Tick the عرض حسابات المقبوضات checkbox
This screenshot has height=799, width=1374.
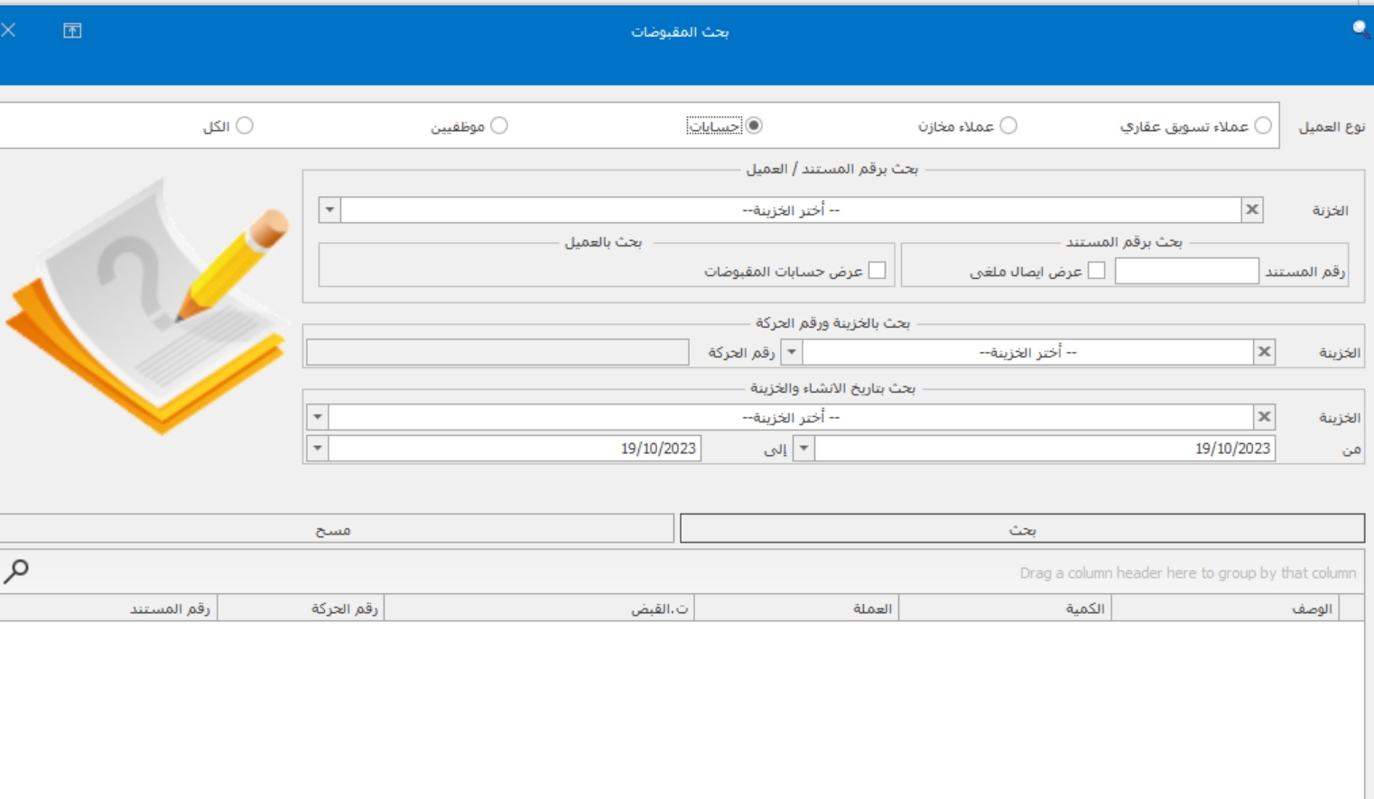(877, 271)
